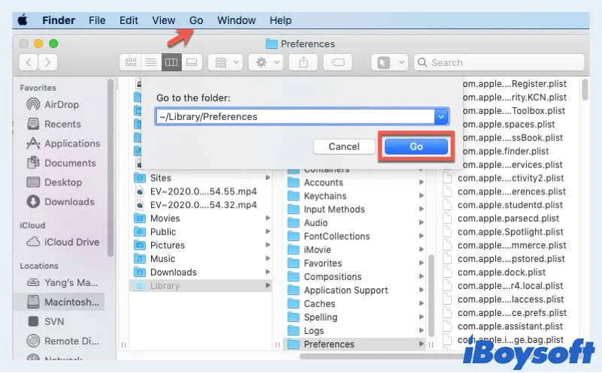Click the Edit Tags toolbar icon
602x373 pixels.
click(x=337, y=63)
